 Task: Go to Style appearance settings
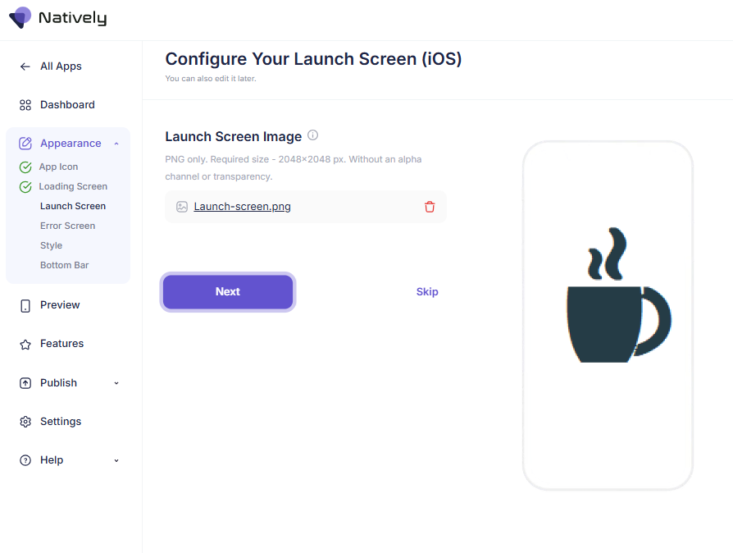(51, 245)
